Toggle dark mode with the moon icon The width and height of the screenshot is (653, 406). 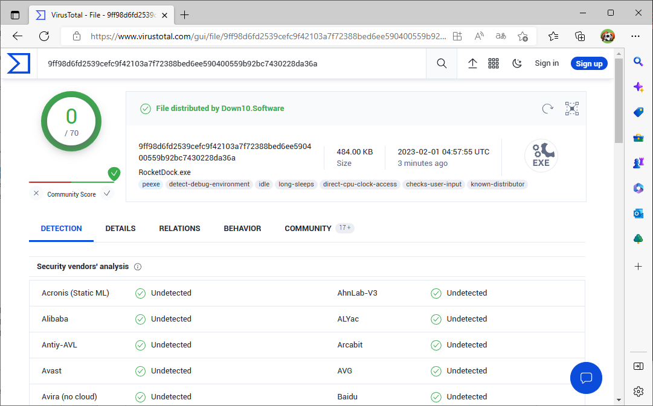point(517,63)
